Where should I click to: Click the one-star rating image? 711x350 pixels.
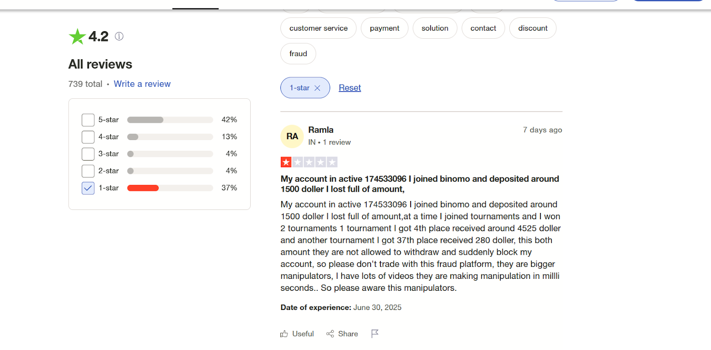coord(309,162)
